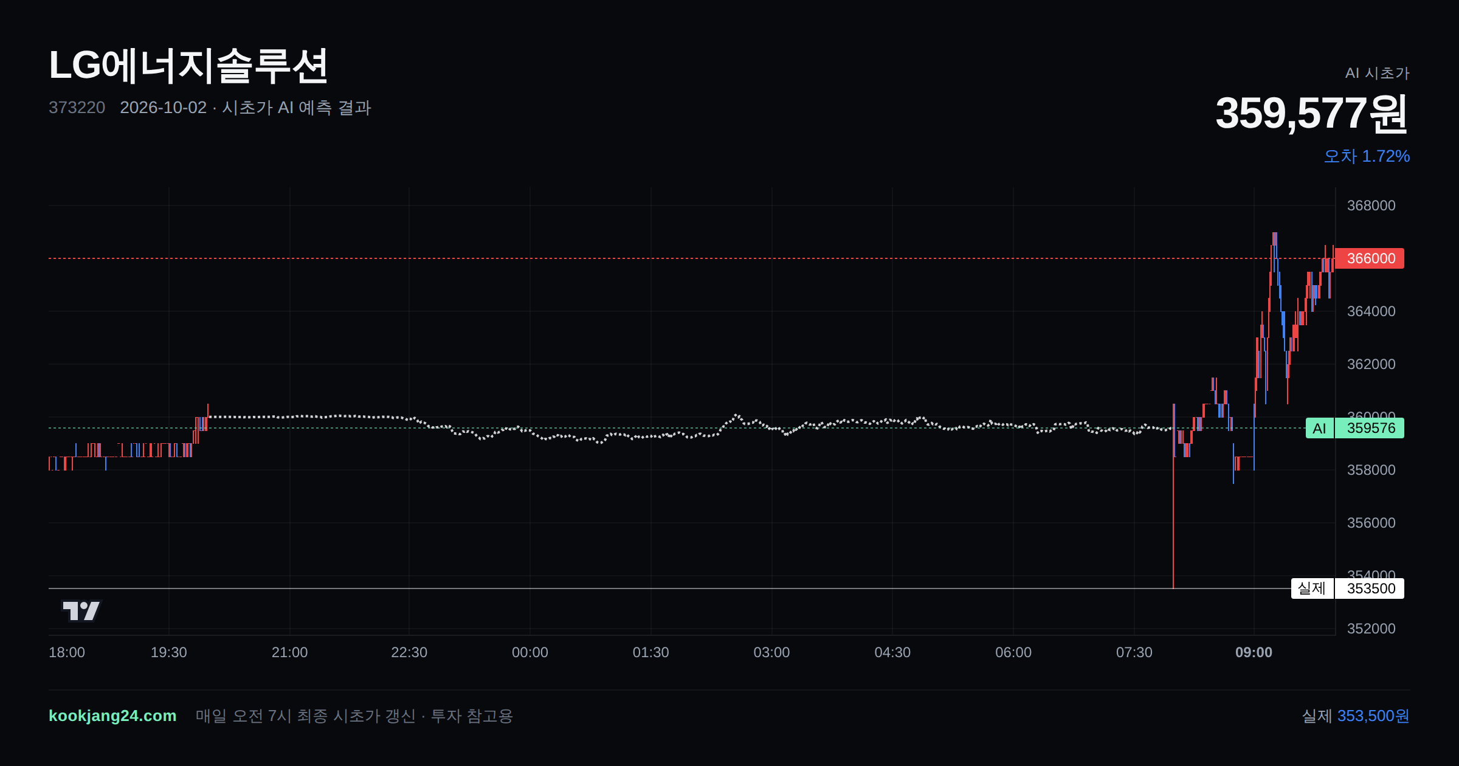Click the 06:00 time axis label
This screenshot has width=1459, height=766.
click(1013, 652)
